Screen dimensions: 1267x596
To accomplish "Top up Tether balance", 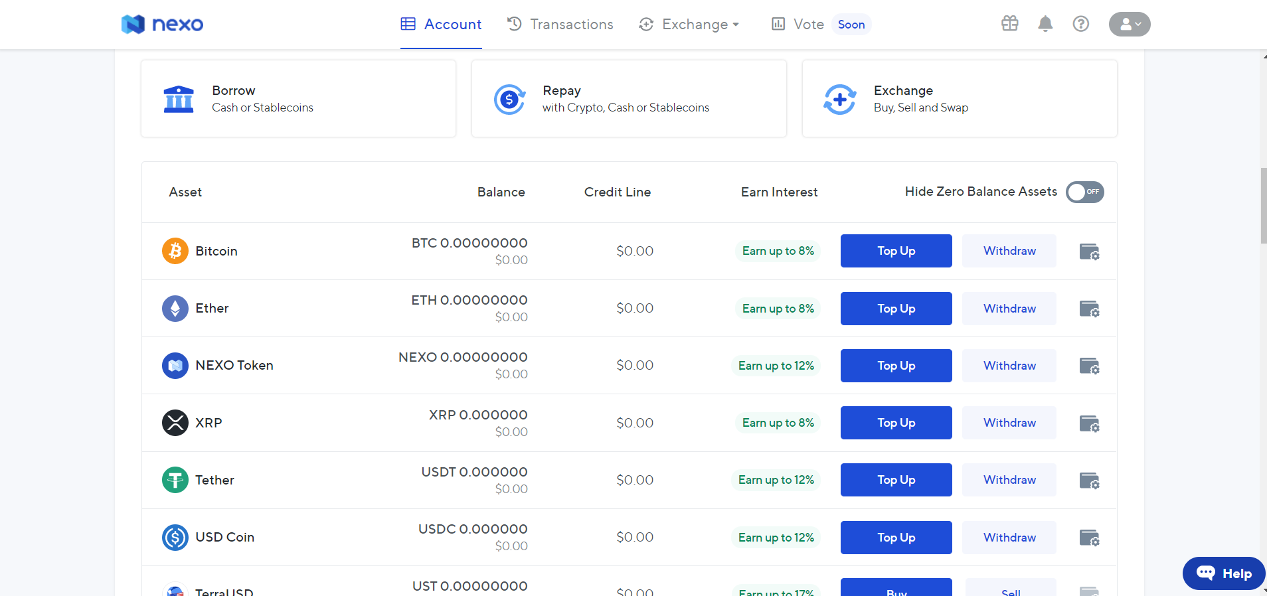I will click(x=896, y=480).
